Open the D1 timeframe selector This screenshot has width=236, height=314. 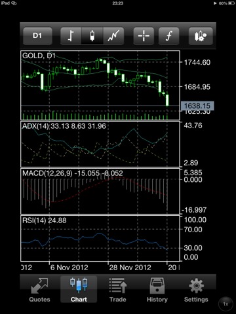click(37, 36)
